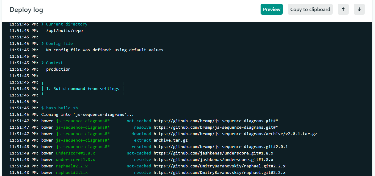375x176 pixels.
Task: Open the underscore.git URL on not-cached line
Action: coord(213,153)
